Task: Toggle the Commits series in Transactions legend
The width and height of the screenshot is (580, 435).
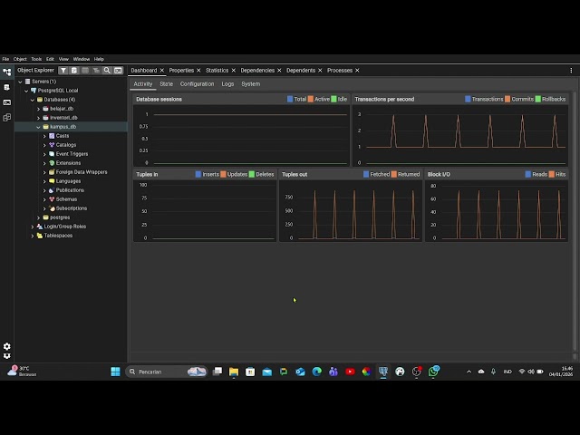Action: [x=522, y=99]
